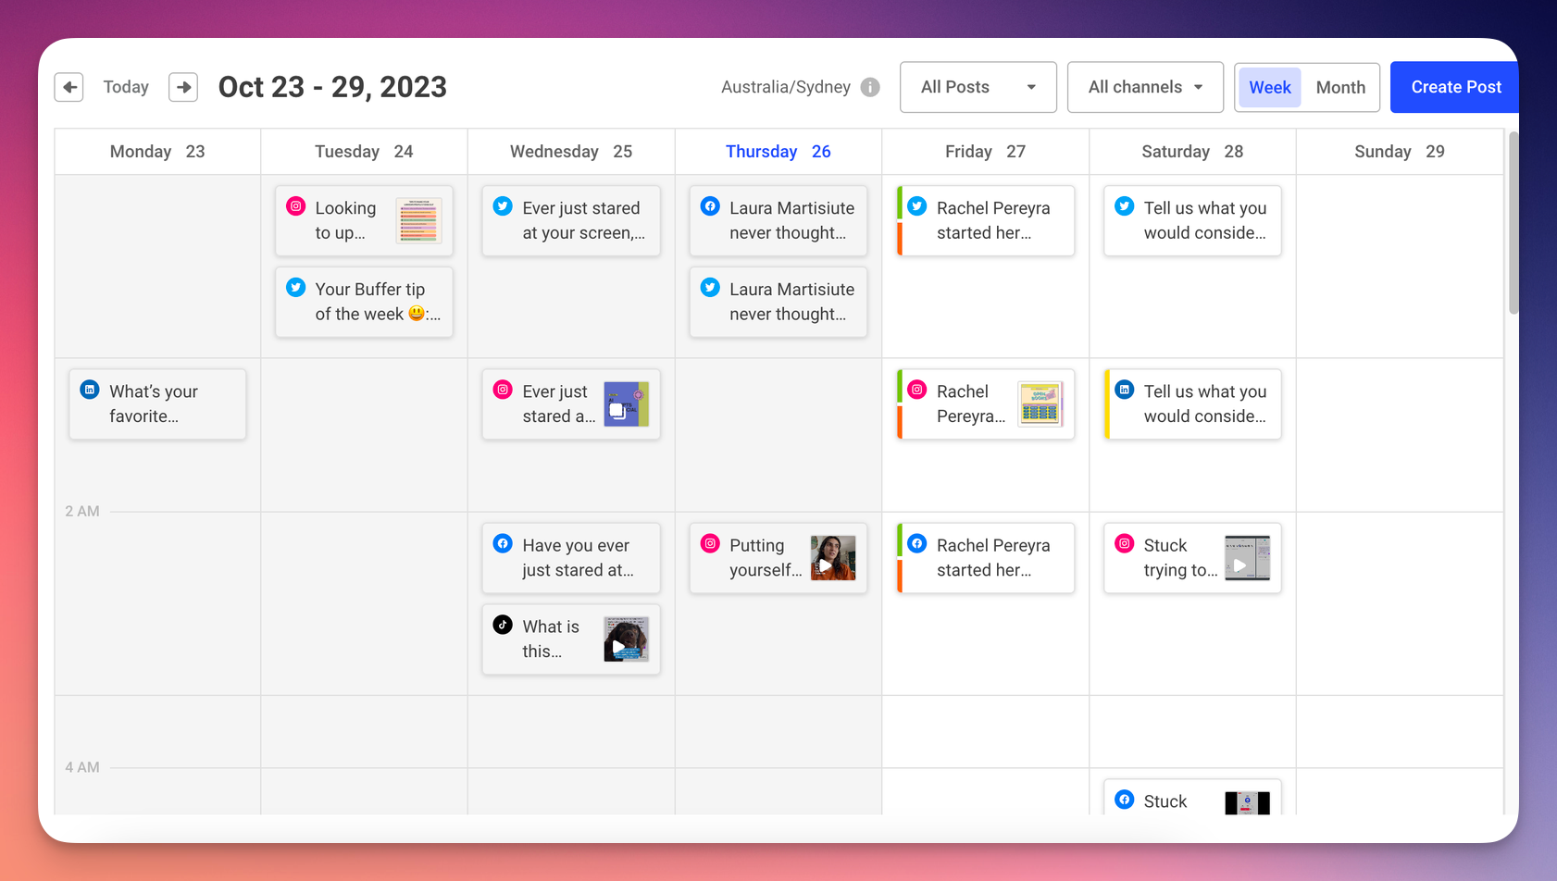Image resolution: width=1557 pixels, height=881 pixels.
Task: Click the Instagram icon on the "Stuck trying to" post
Action: tap(1124, 543)
